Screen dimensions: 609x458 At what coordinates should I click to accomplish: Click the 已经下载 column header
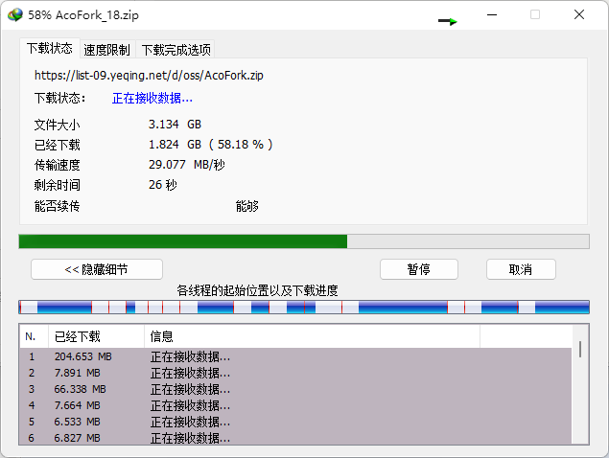96,336
